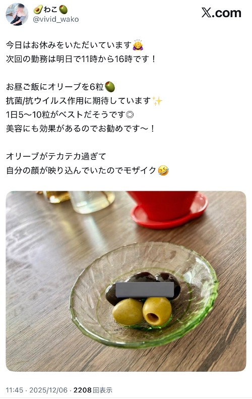
Task: Click the display name わこ
Action: (x=50, y=10)
